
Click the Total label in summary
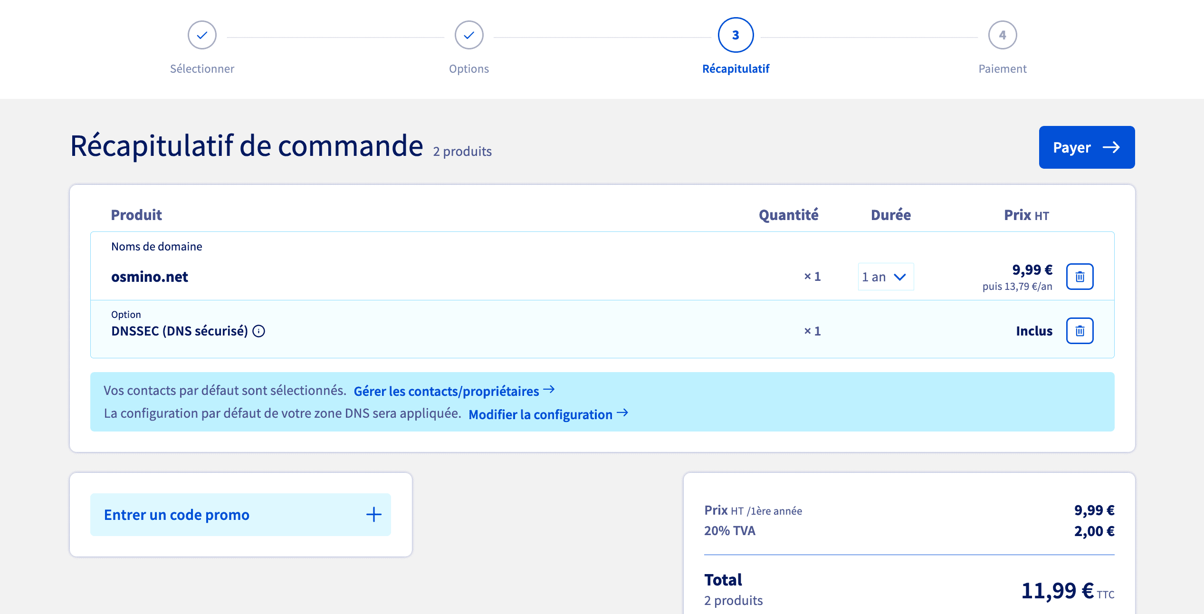(723, 580)
